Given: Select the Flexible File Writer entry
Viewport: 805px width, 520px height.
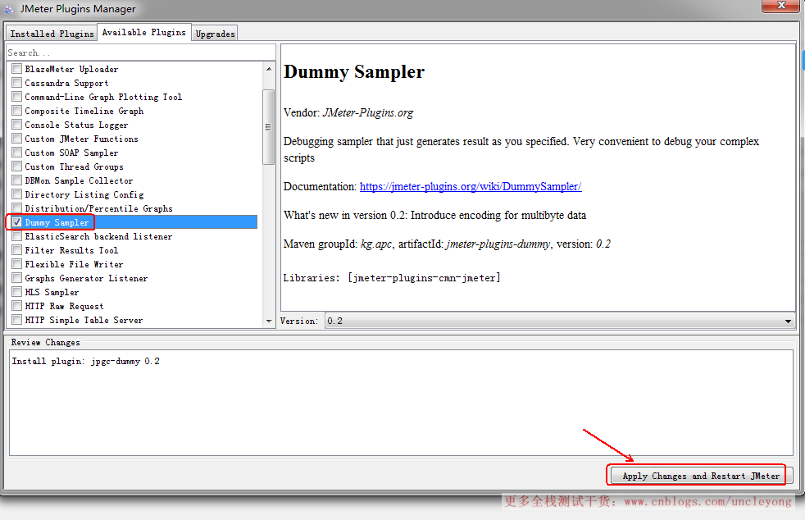Looking at the screenshot, I should 74,264.
